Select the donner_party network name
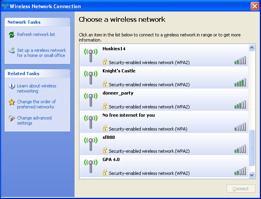This screenshot has width=261, height=199. (x=118, y=93)
